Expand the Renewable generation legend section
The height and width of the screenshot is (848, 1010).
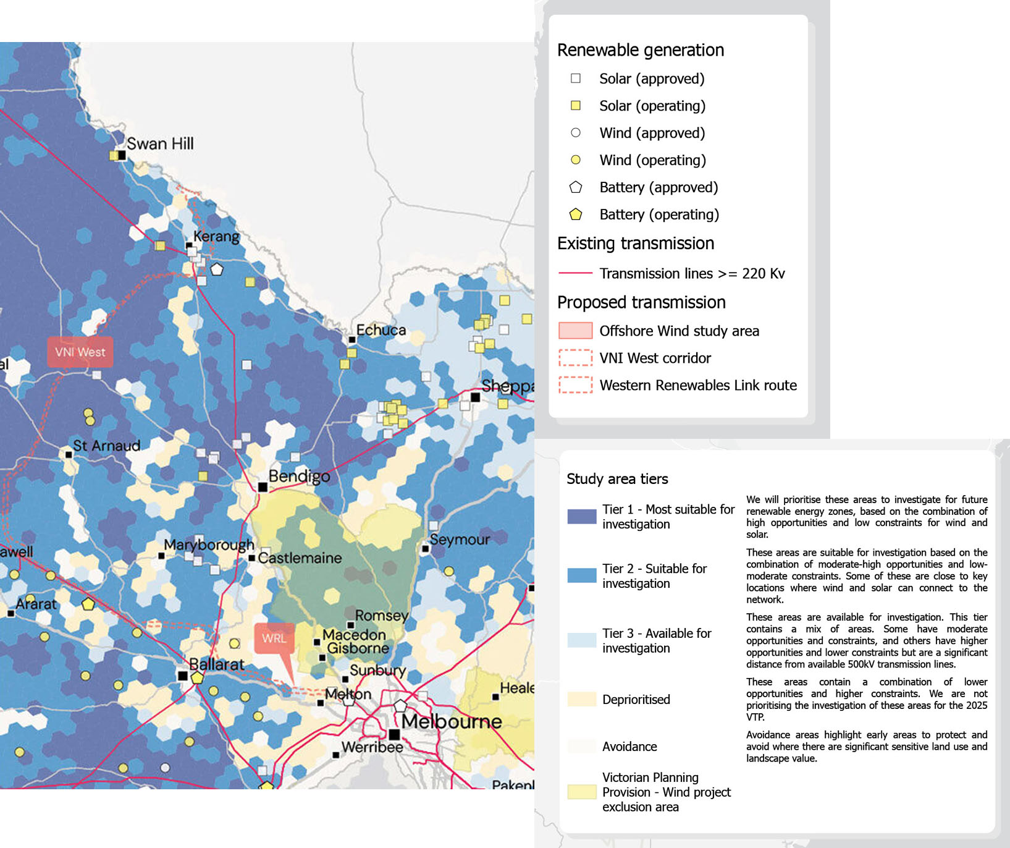[x=641, y=50]
